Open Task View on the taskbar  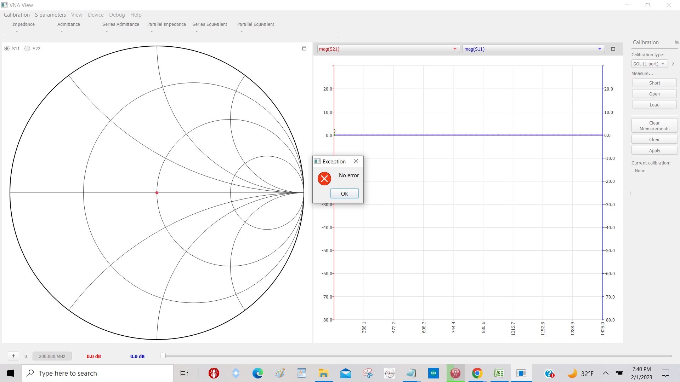184,373
